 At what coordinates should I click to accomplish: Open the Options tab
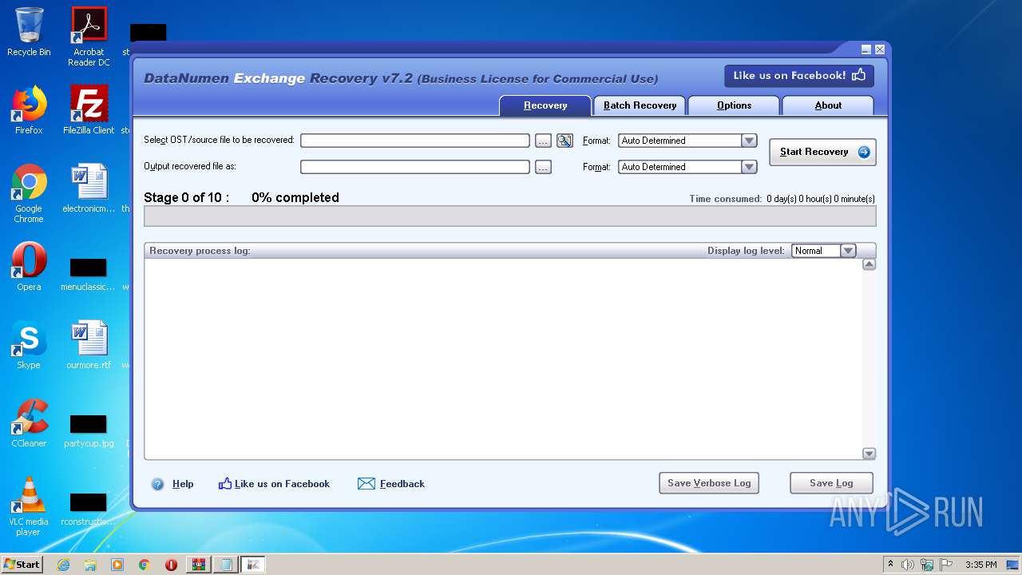click(734, 105)
